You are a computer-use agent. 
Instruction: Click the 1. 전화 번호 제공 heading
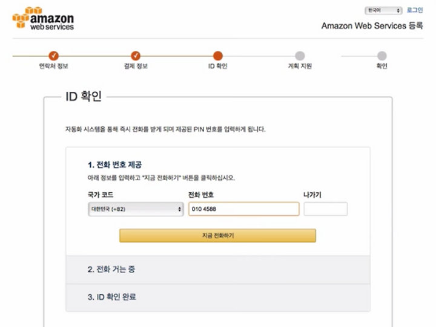click(x=114, y=165)
